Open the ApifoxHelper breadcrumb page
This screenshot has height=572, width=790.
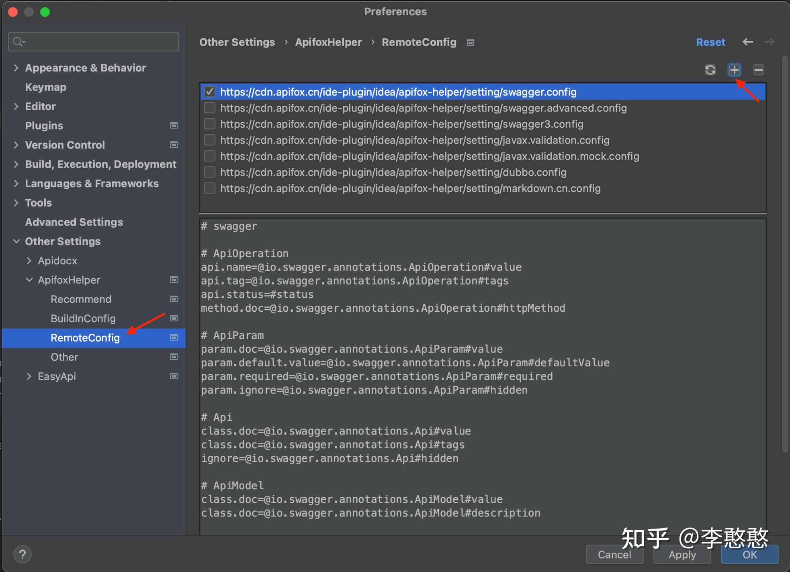[328, 42]
